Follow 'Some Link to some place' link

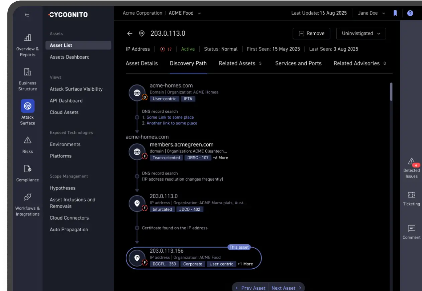tap(170, 117)
